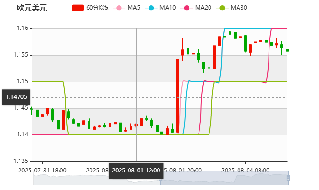Click the 1.14705 price label on the y-axis
The height and width of the screenshot is (190, 319).
16,97
